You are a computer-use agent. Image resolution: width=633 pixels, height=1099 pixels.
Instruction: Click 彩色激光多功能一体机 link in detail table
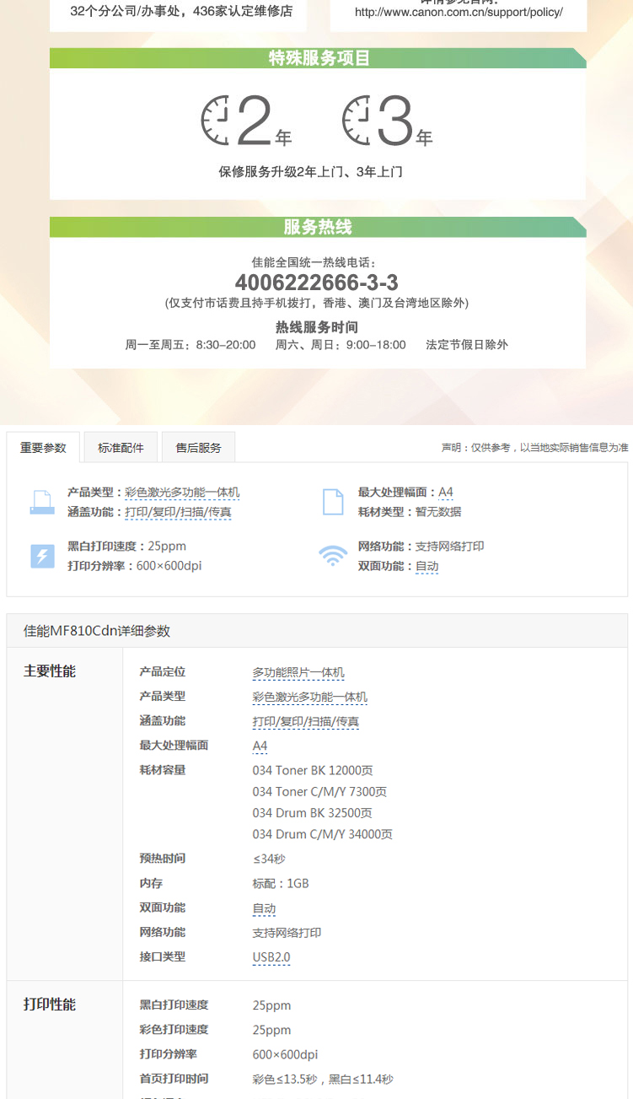(x=310, y=697)
